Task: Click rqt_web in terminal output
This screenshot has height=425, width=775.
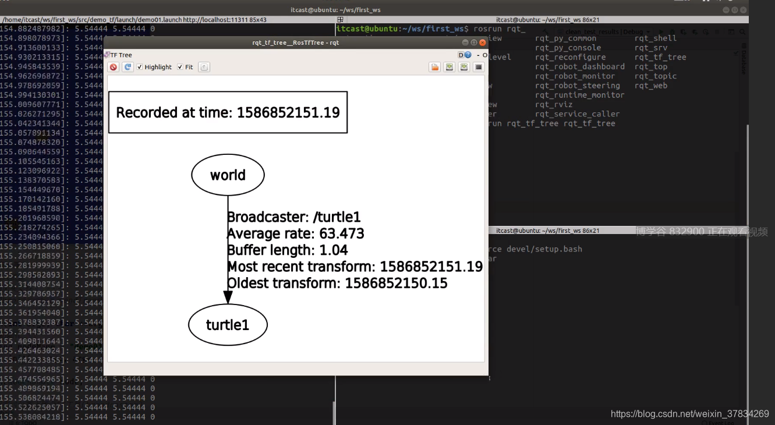Action: [651, 86]
